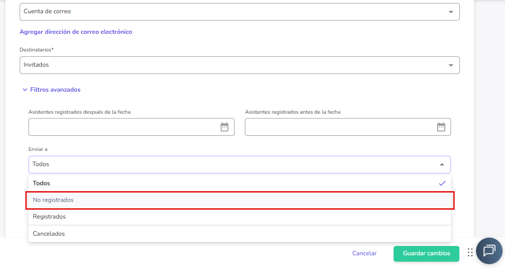Open calendar picker for 'después de la fecha'
505x269 pixels.
pyautogui.click(x=224, y=127)
